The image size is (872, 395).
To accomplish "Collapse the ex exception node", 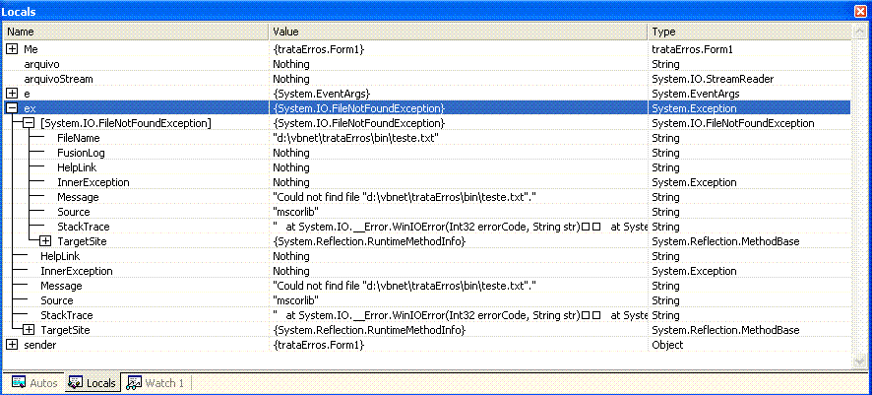I will tap(12, 108).
